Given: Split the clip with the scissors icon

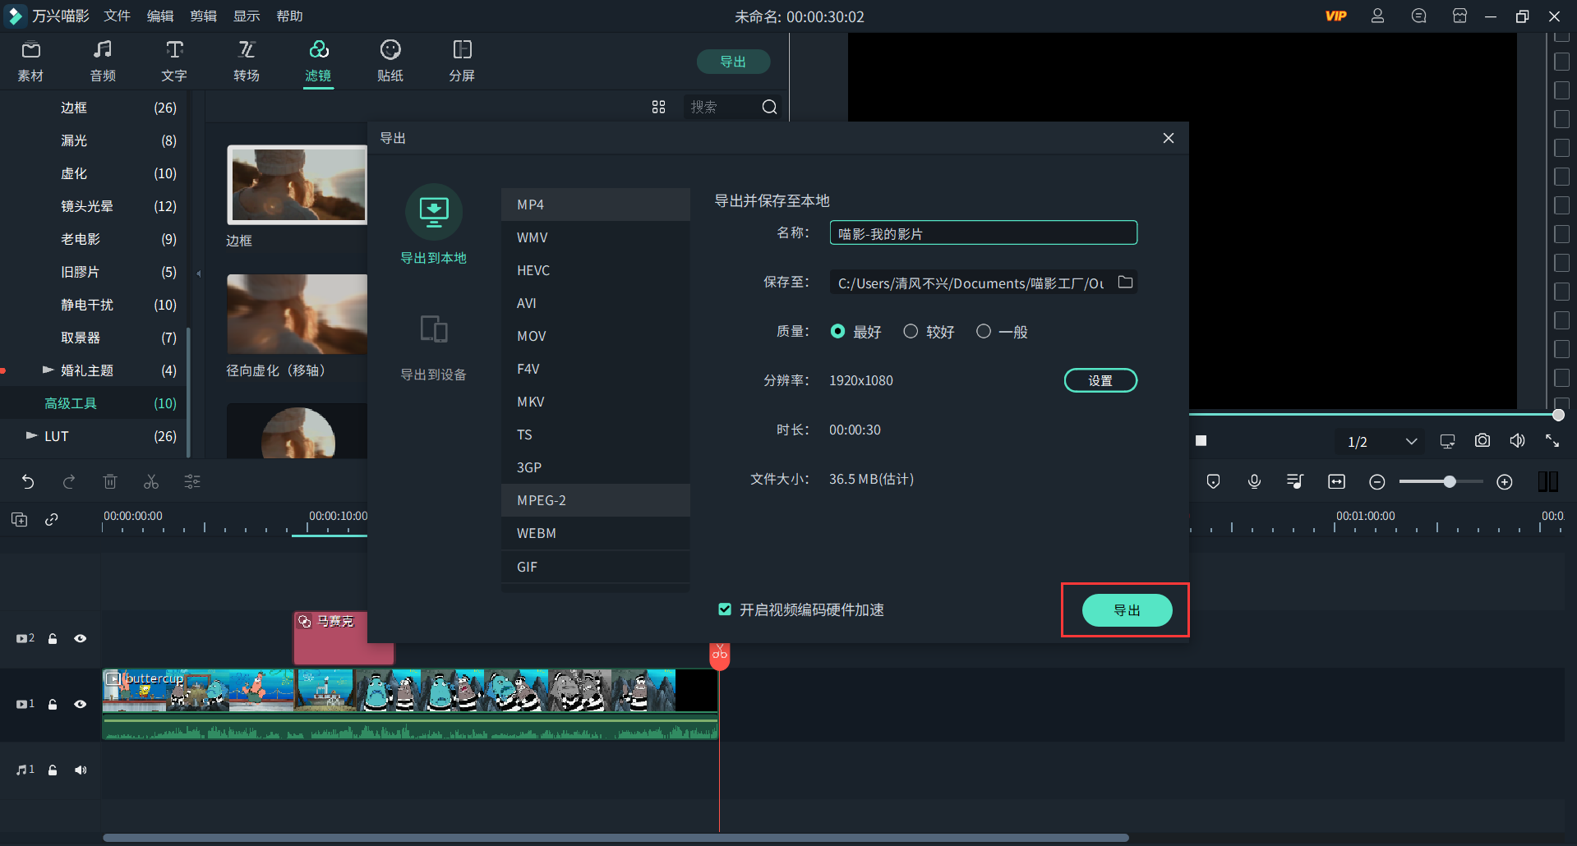Looking at the screenshot, I should tap(151, 482).
